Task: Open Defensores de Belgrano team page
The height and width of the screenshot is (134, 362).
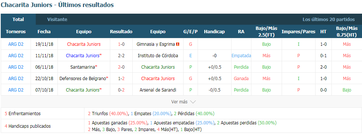Action: pyautogui.click(x=83, y=79)
